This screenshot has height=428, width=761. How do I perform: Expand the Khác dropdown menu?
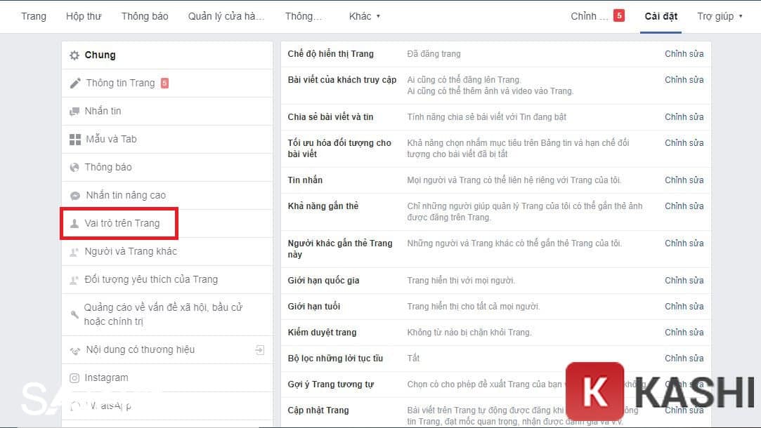[364, 15]
